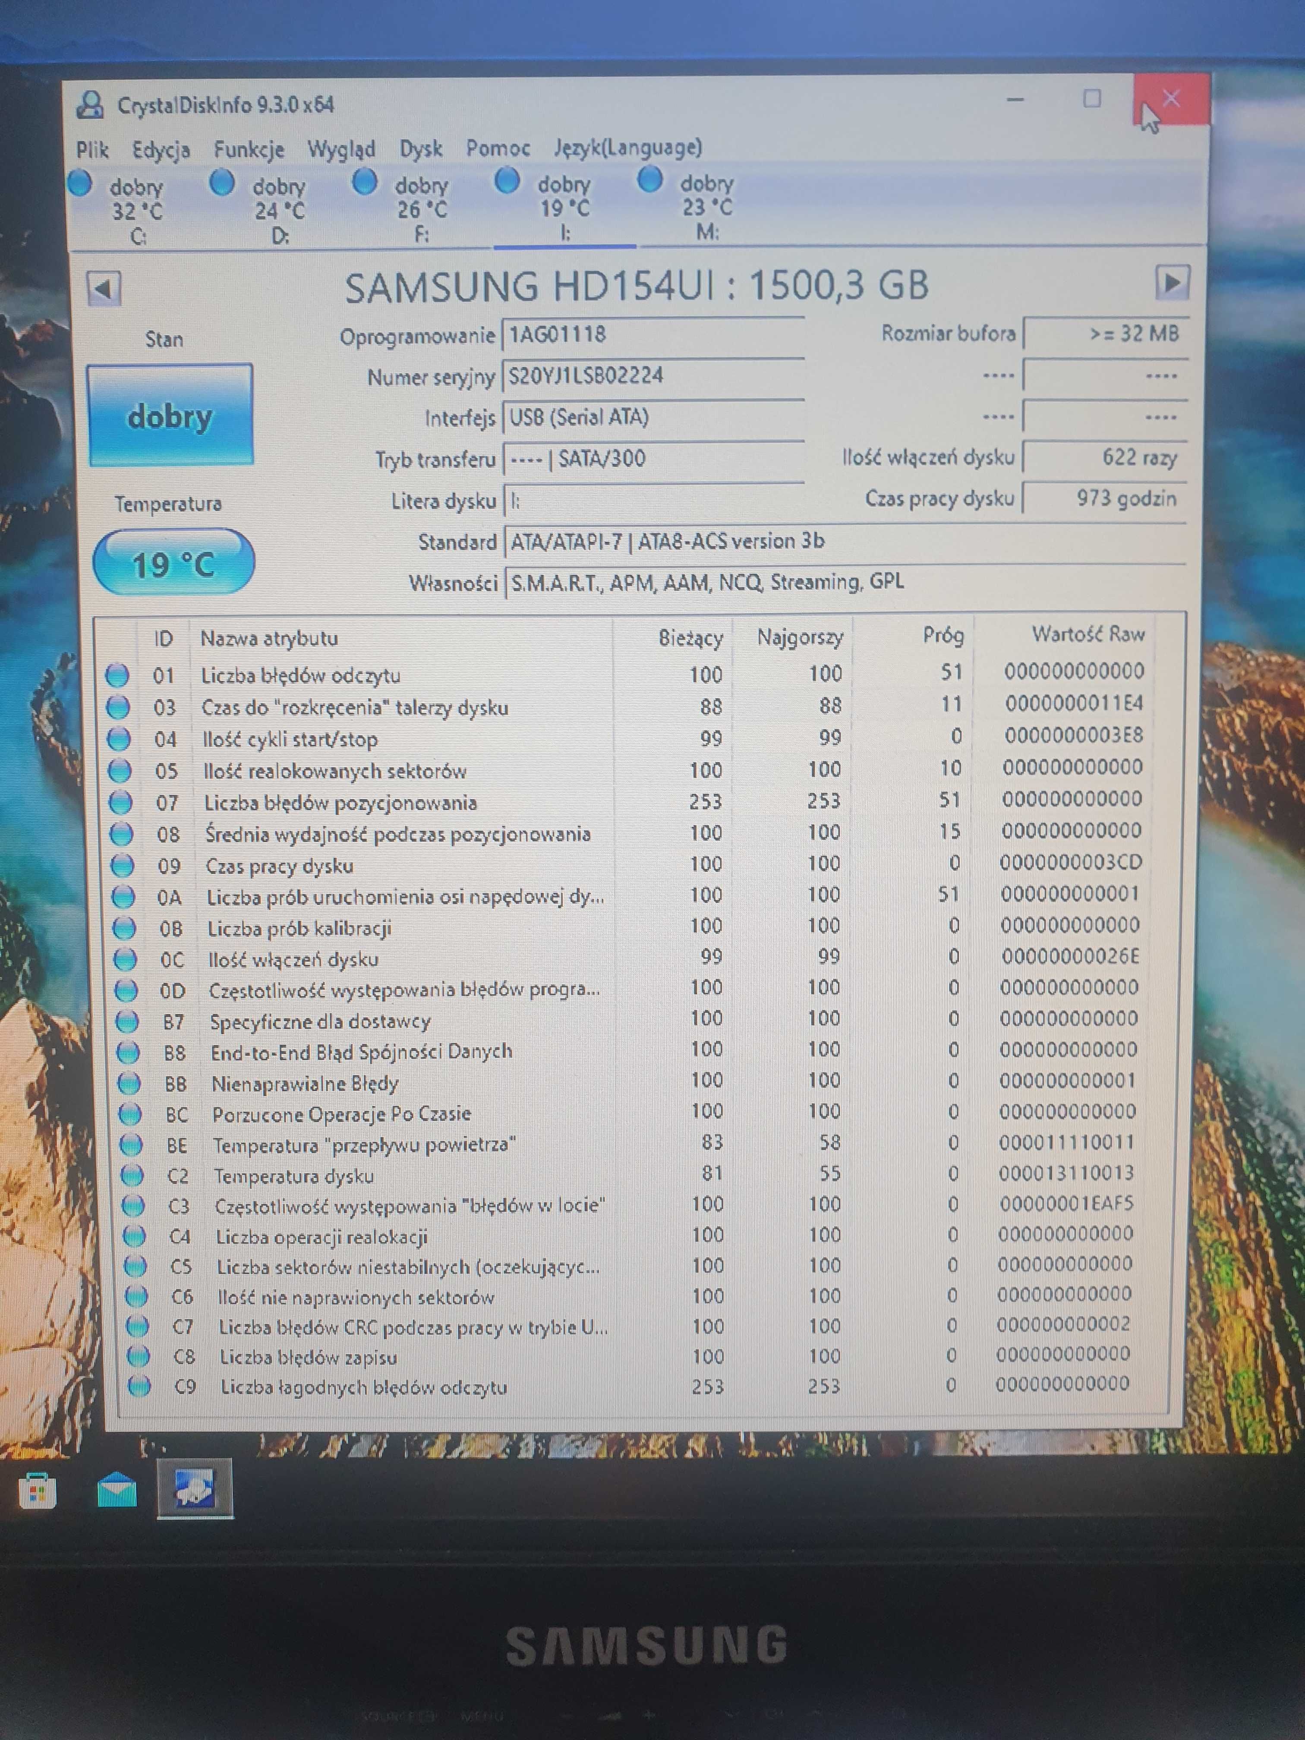Click status icon for 0D Częstotliwość błędów progra...

[x=126, y=990]
